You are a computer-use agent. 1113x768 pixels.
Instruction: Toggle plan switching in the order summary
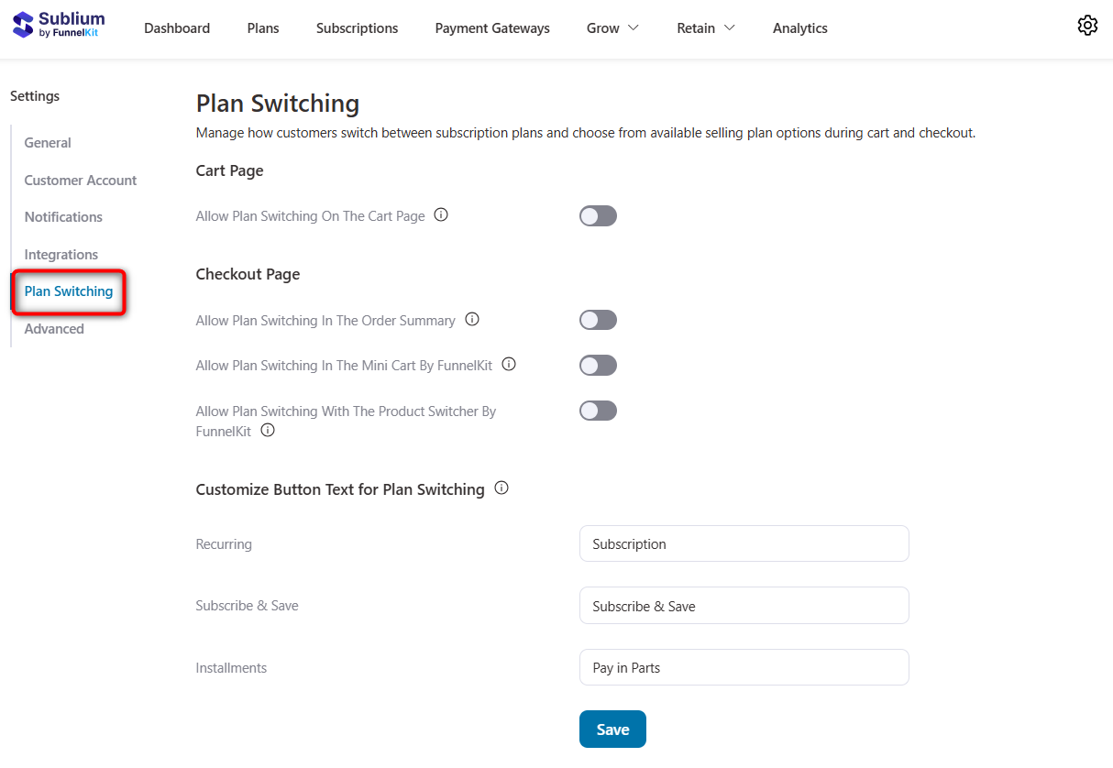pos(598,319)
